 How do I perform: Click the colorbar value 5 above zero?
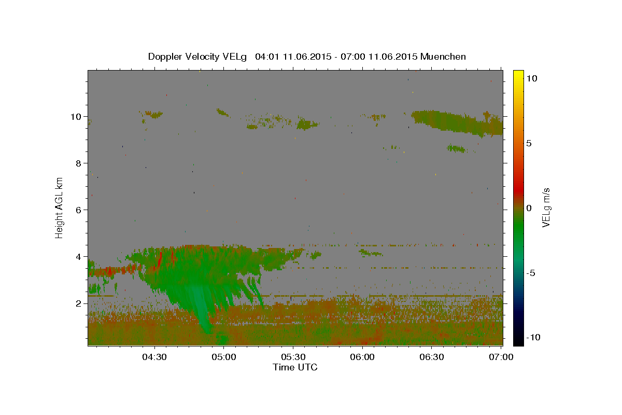click(529, 143)
